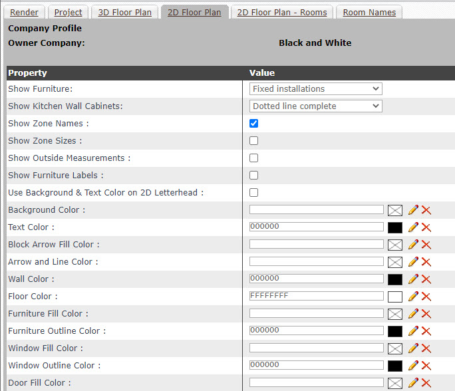Viewport: 455px width, 391px height.
Task: Click the Wall Color black swatch
Action: coord(395,279)
